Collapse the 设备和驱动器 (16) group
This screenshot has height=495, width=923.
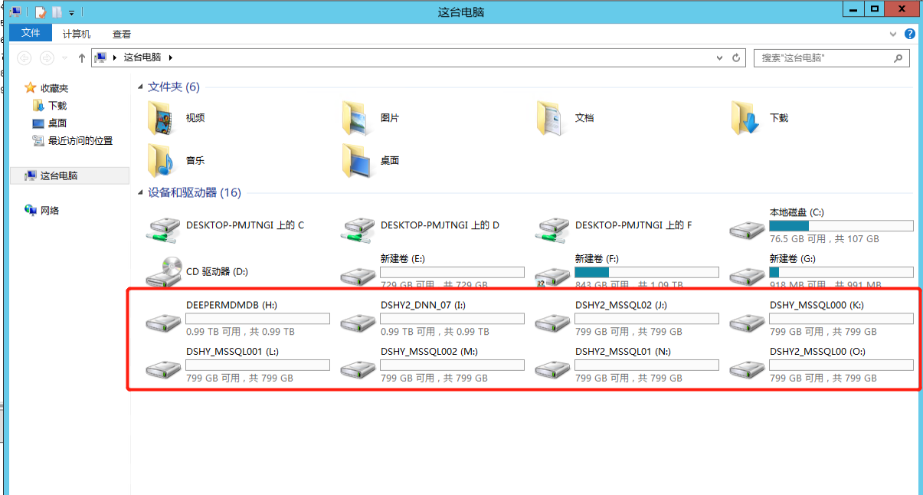click(x=140, y=193)
